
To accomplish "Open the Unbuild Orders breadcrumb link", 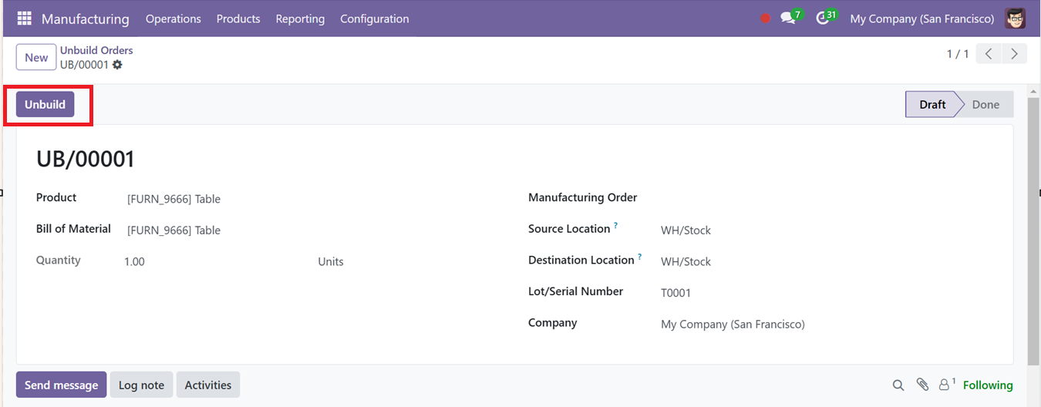I will [96, 50].
